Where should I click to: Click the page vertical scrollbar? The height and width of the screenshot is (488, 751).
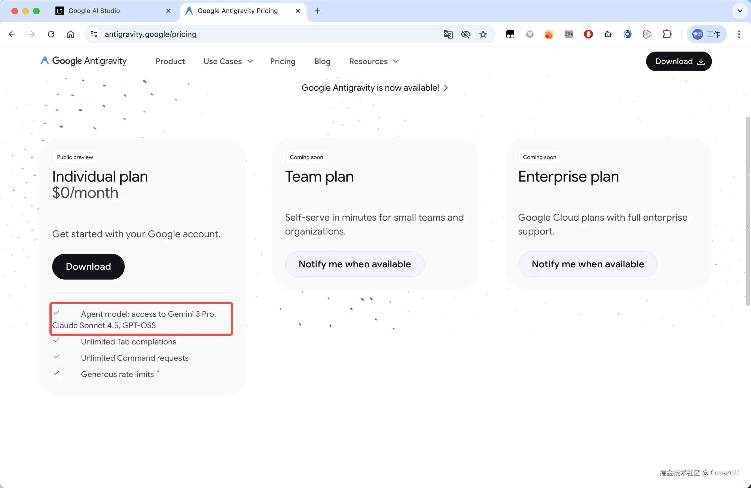pos(747,211)
